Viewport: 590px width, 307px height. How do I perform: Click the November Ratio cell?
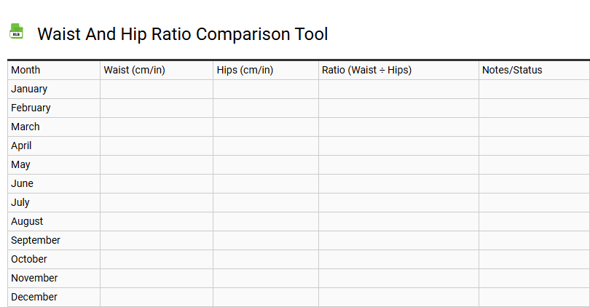pos(398,278)
